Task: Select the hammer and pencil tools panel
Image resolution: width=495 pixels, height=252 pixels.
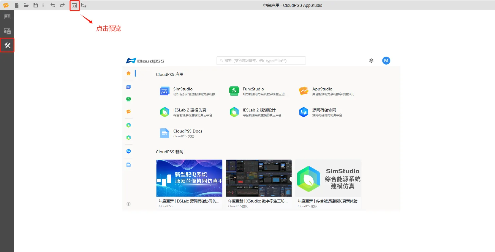Action: pos(7,45)
